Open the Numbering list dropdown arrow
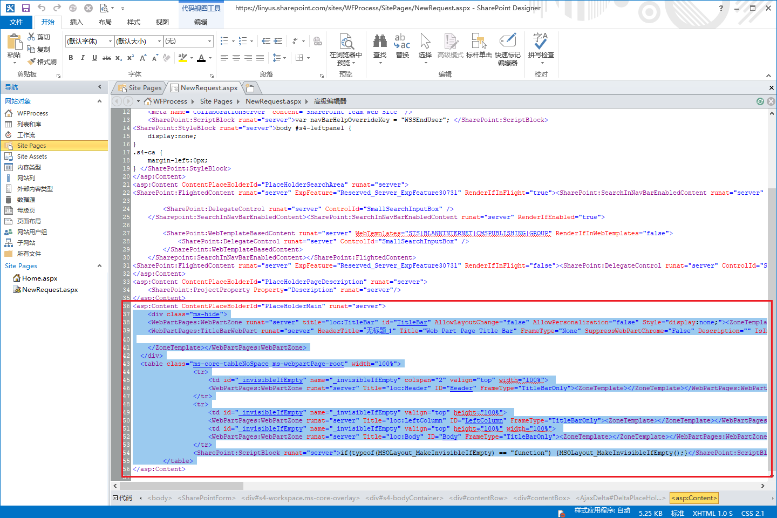Viewport: 777px width, 518px height. coord(251,41)
